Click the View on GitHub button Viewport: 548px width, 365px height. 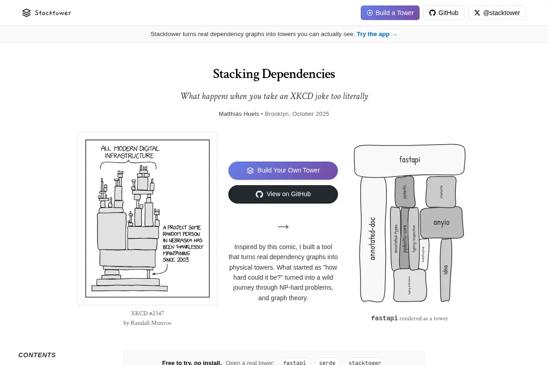coord(283,194)
